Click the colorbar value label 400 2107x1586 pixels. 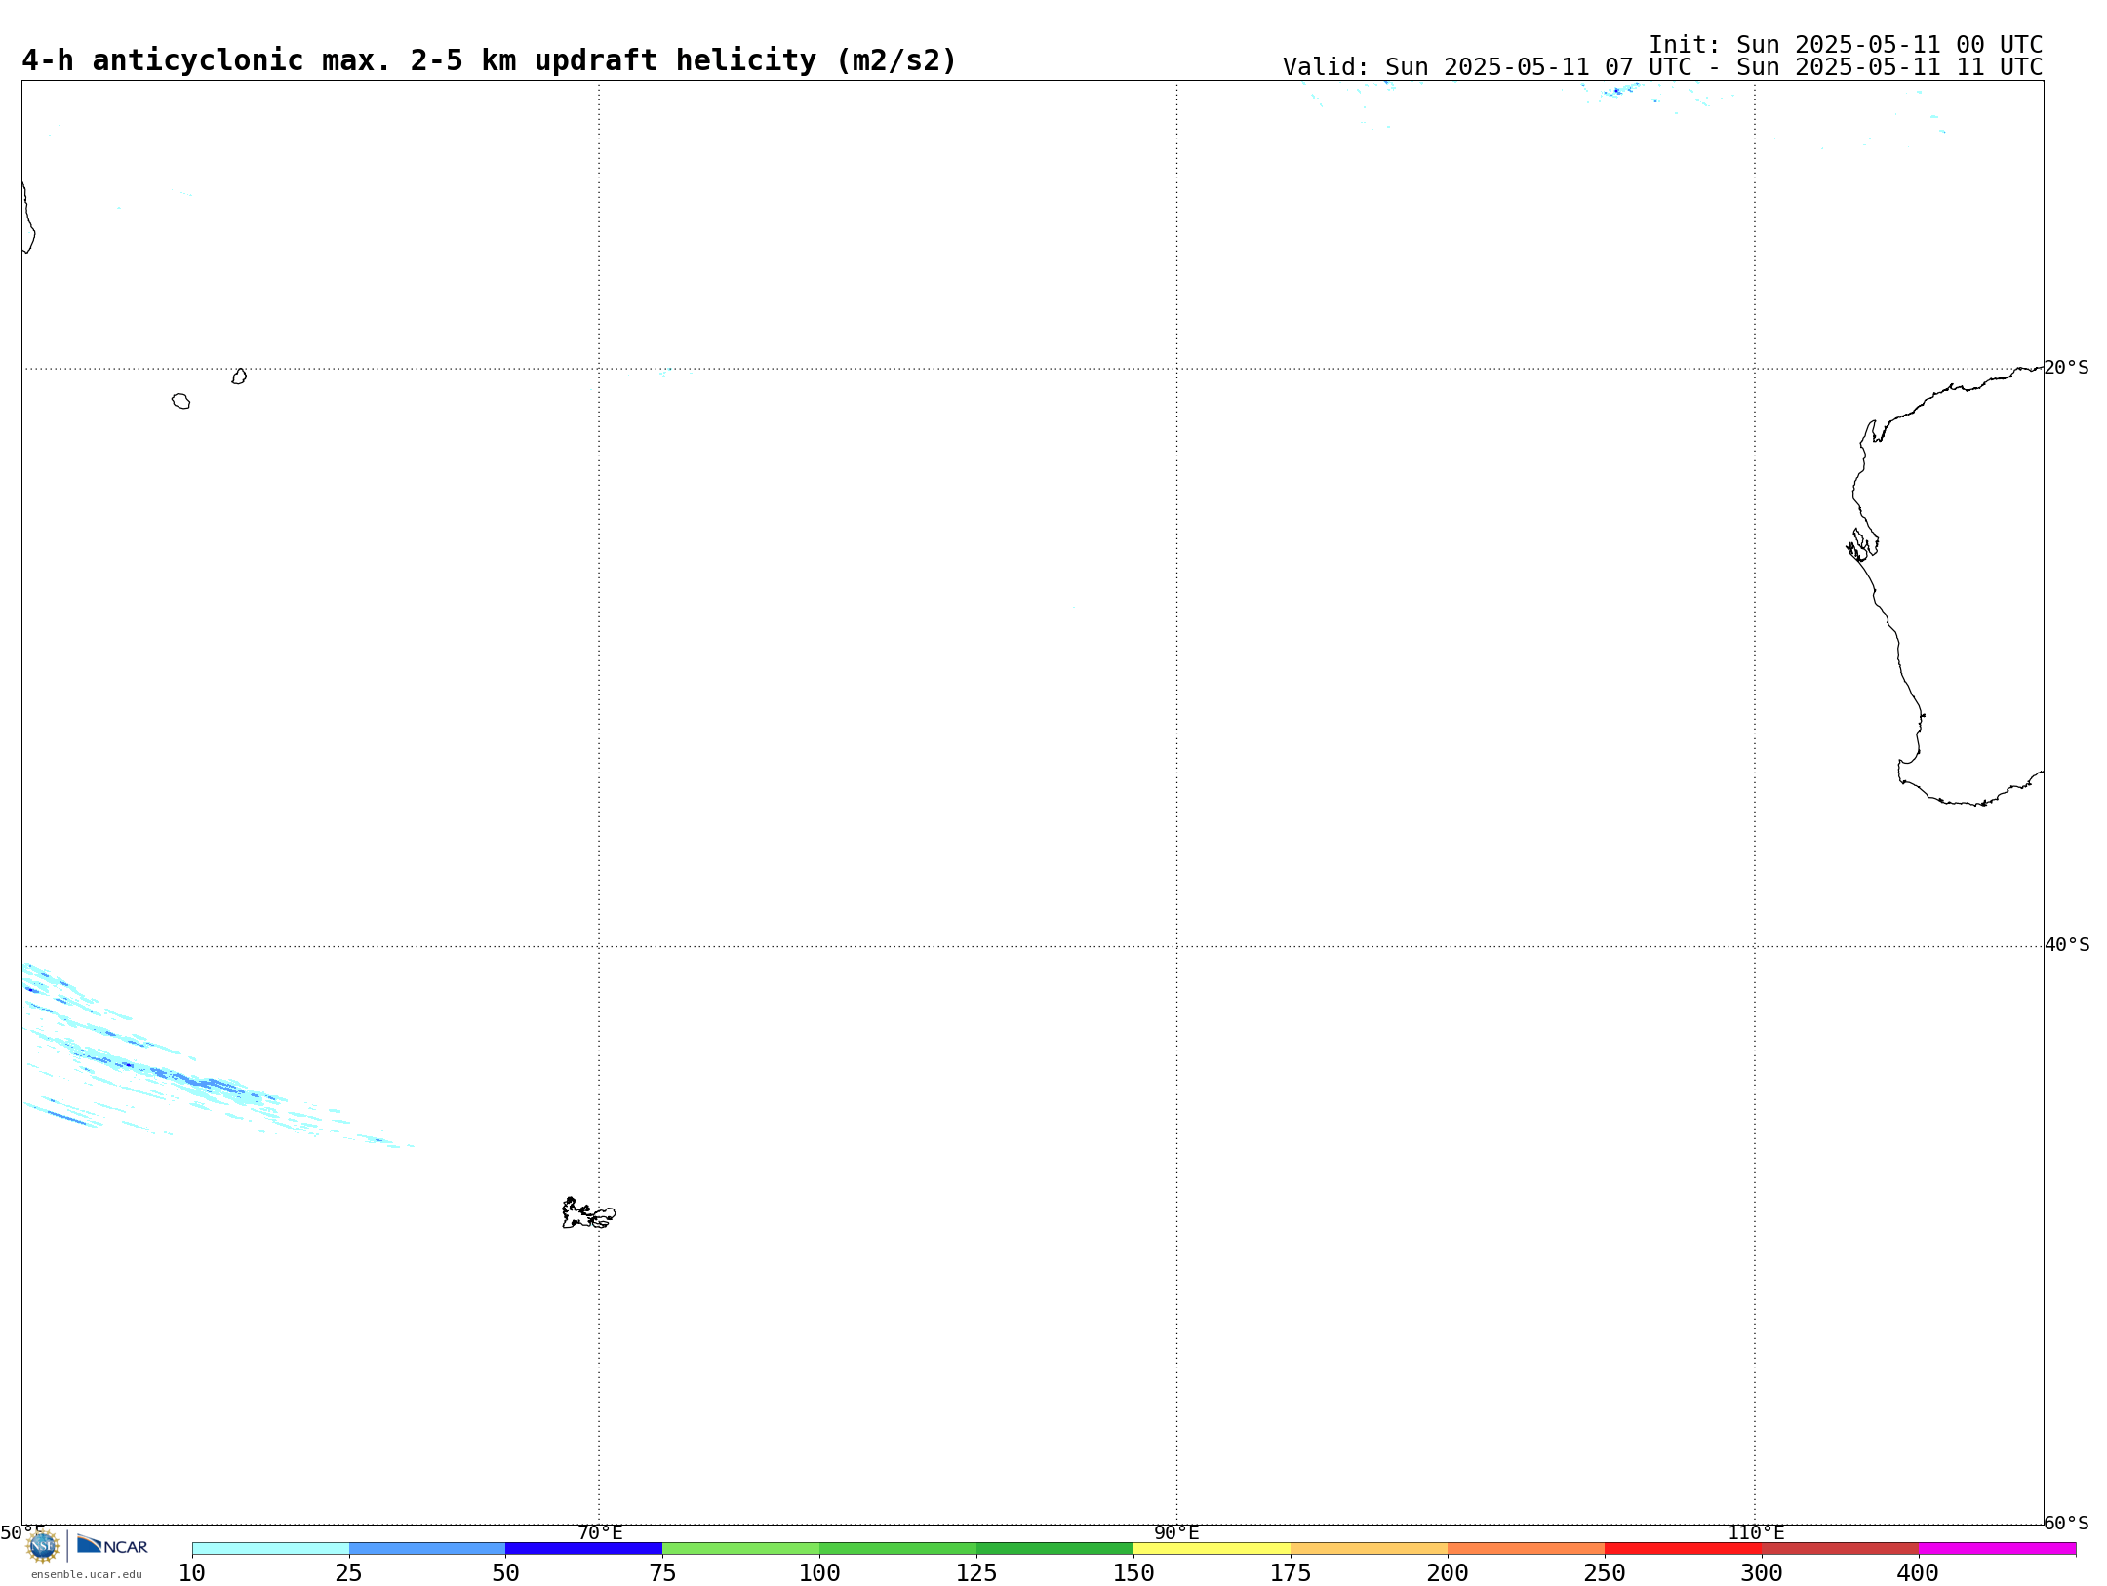click(x=1918, y=1573)
